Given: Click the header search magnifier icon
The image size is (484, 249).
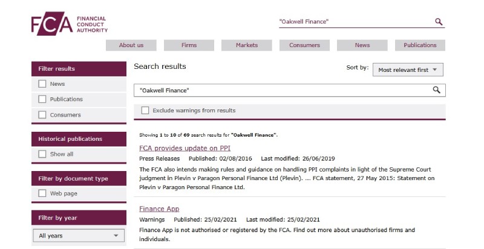Looking at the screenshot, I should 439,22.
